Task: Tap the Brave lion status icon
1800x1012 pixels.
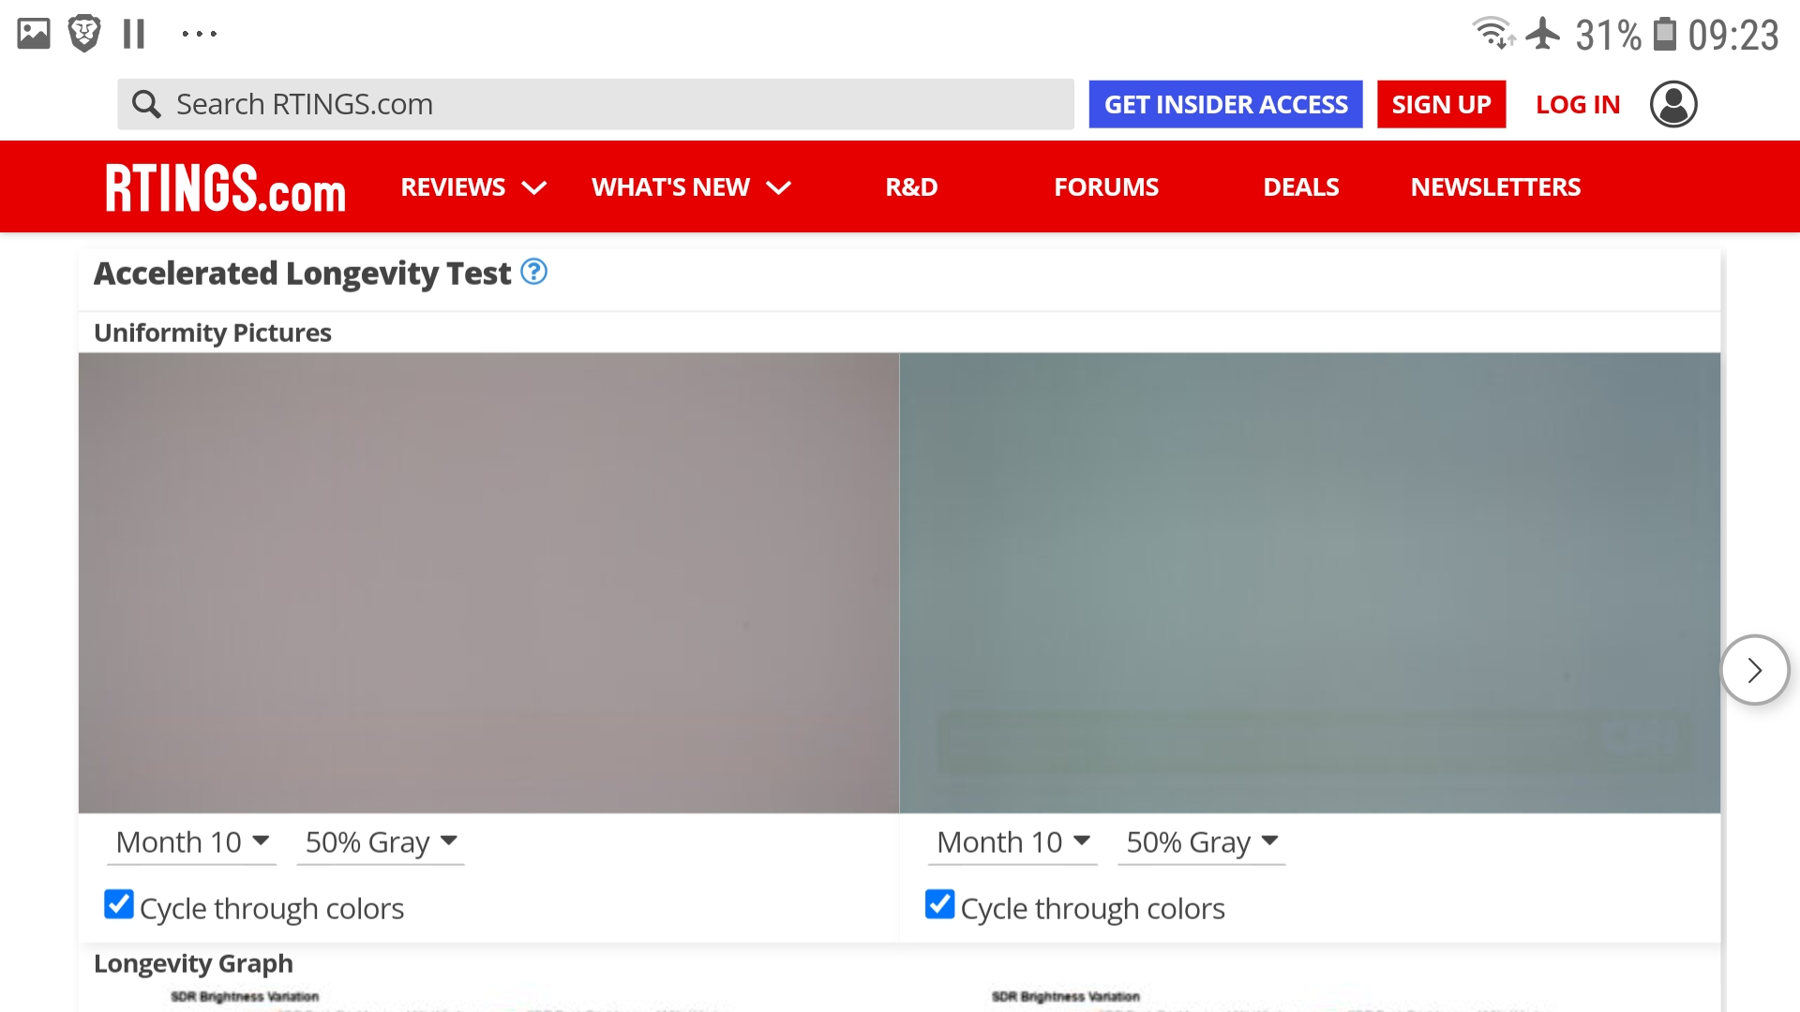Action: pyautogui.click(x=84, y=34)
